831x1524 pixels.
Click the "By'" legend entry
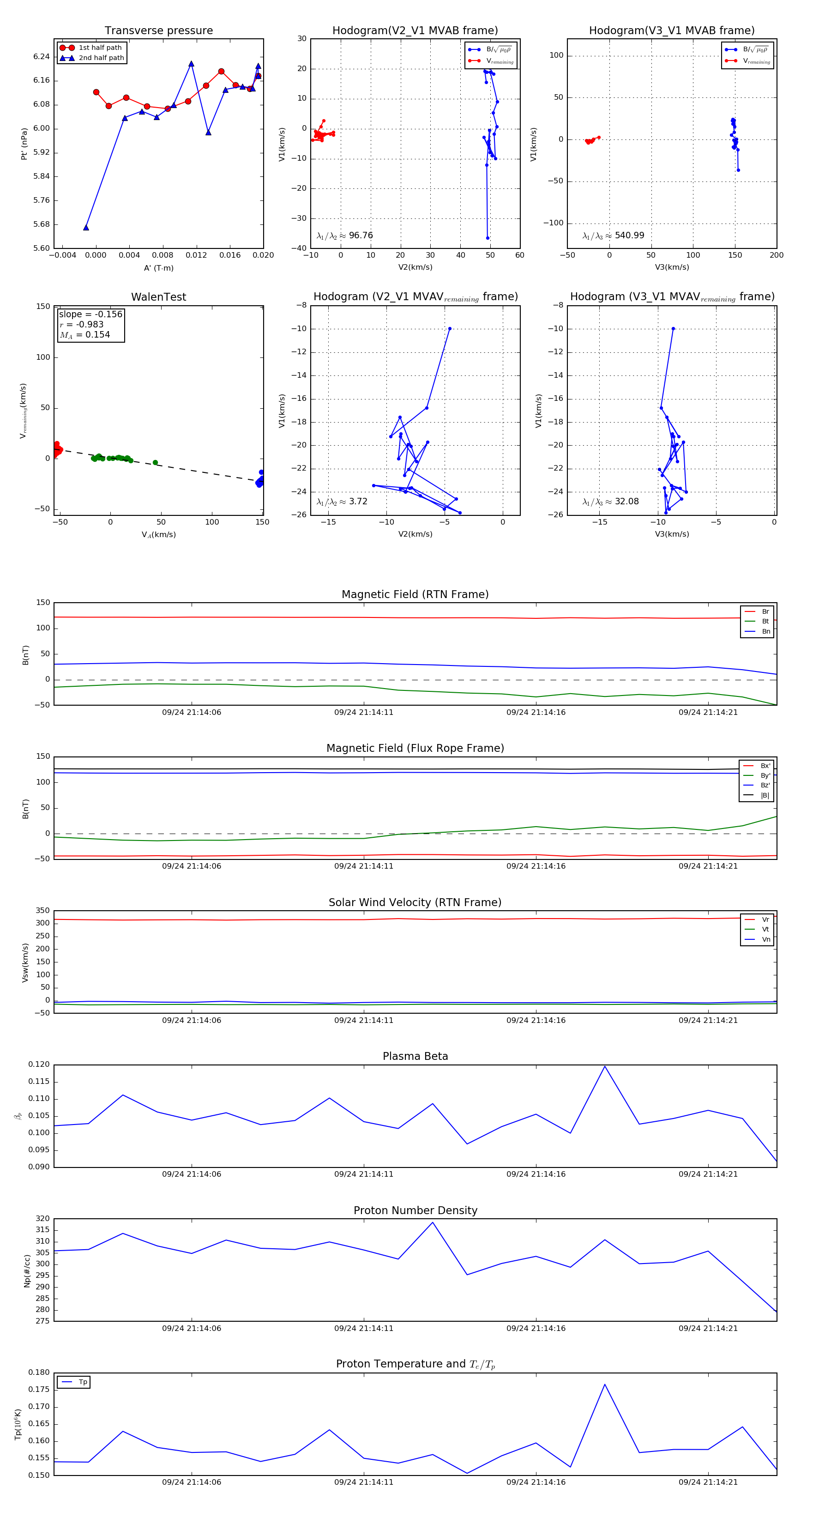click(x=757, y=775)
